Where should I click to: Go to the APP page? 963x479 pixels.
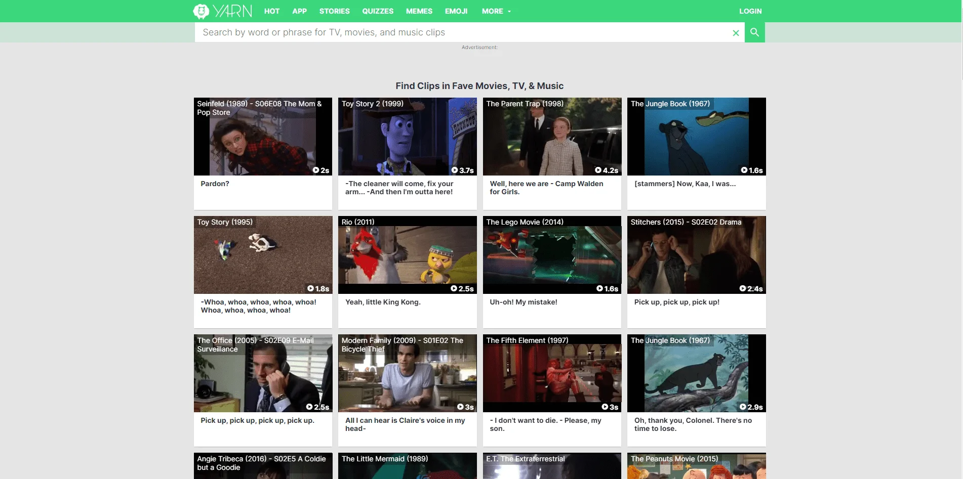[300, 11]
